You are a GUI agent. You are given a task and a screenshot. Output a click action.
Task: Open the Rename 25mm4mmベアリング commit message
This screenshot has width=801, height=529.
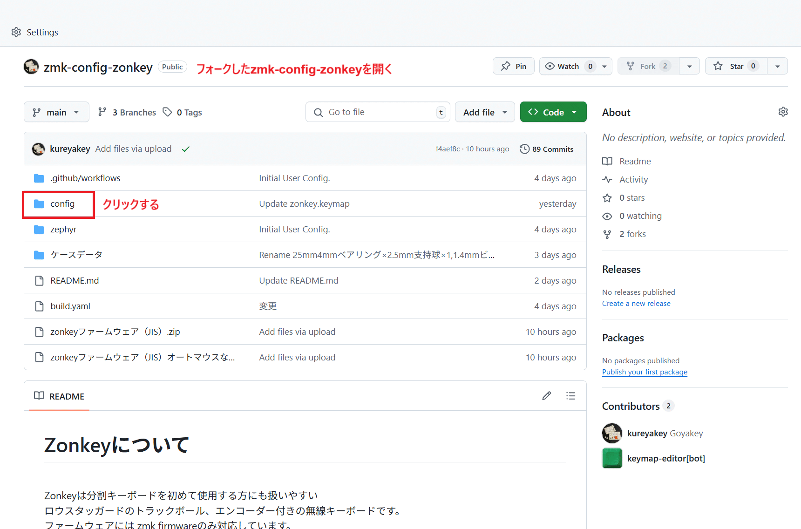point(377,255)
